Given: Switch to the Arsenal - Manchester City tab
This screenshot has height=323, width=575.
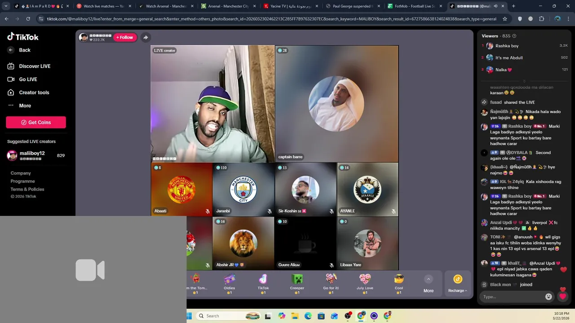Looking at the screenshot, I should pyautogui.click(x=228, y=6).
